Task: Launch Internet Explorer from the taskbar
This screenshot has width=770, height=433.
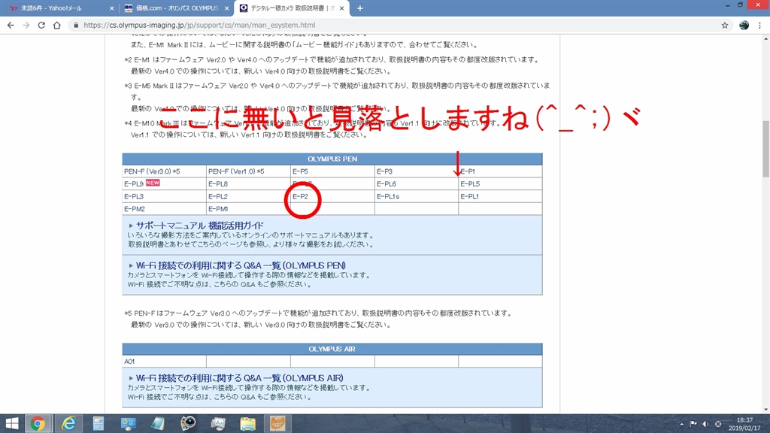Action: point(68,423)
